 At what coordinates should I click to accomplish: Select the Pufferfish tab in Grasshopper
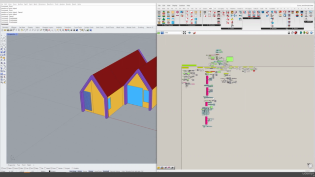pos(233,9)
